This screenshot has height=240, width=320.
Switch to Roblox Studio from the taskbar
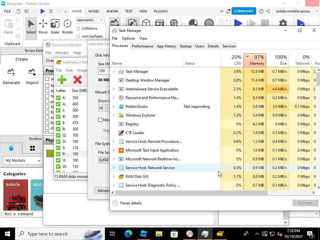pyautogui.click(x=144, y=234)
